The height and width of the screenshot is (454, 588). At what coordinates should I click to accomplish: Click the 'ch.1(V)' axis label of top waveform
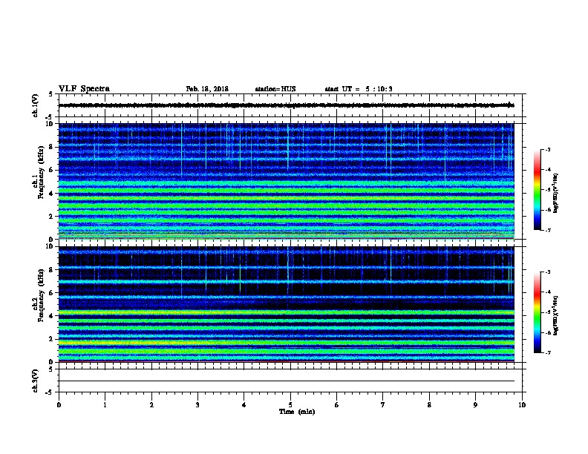point(35,105)
